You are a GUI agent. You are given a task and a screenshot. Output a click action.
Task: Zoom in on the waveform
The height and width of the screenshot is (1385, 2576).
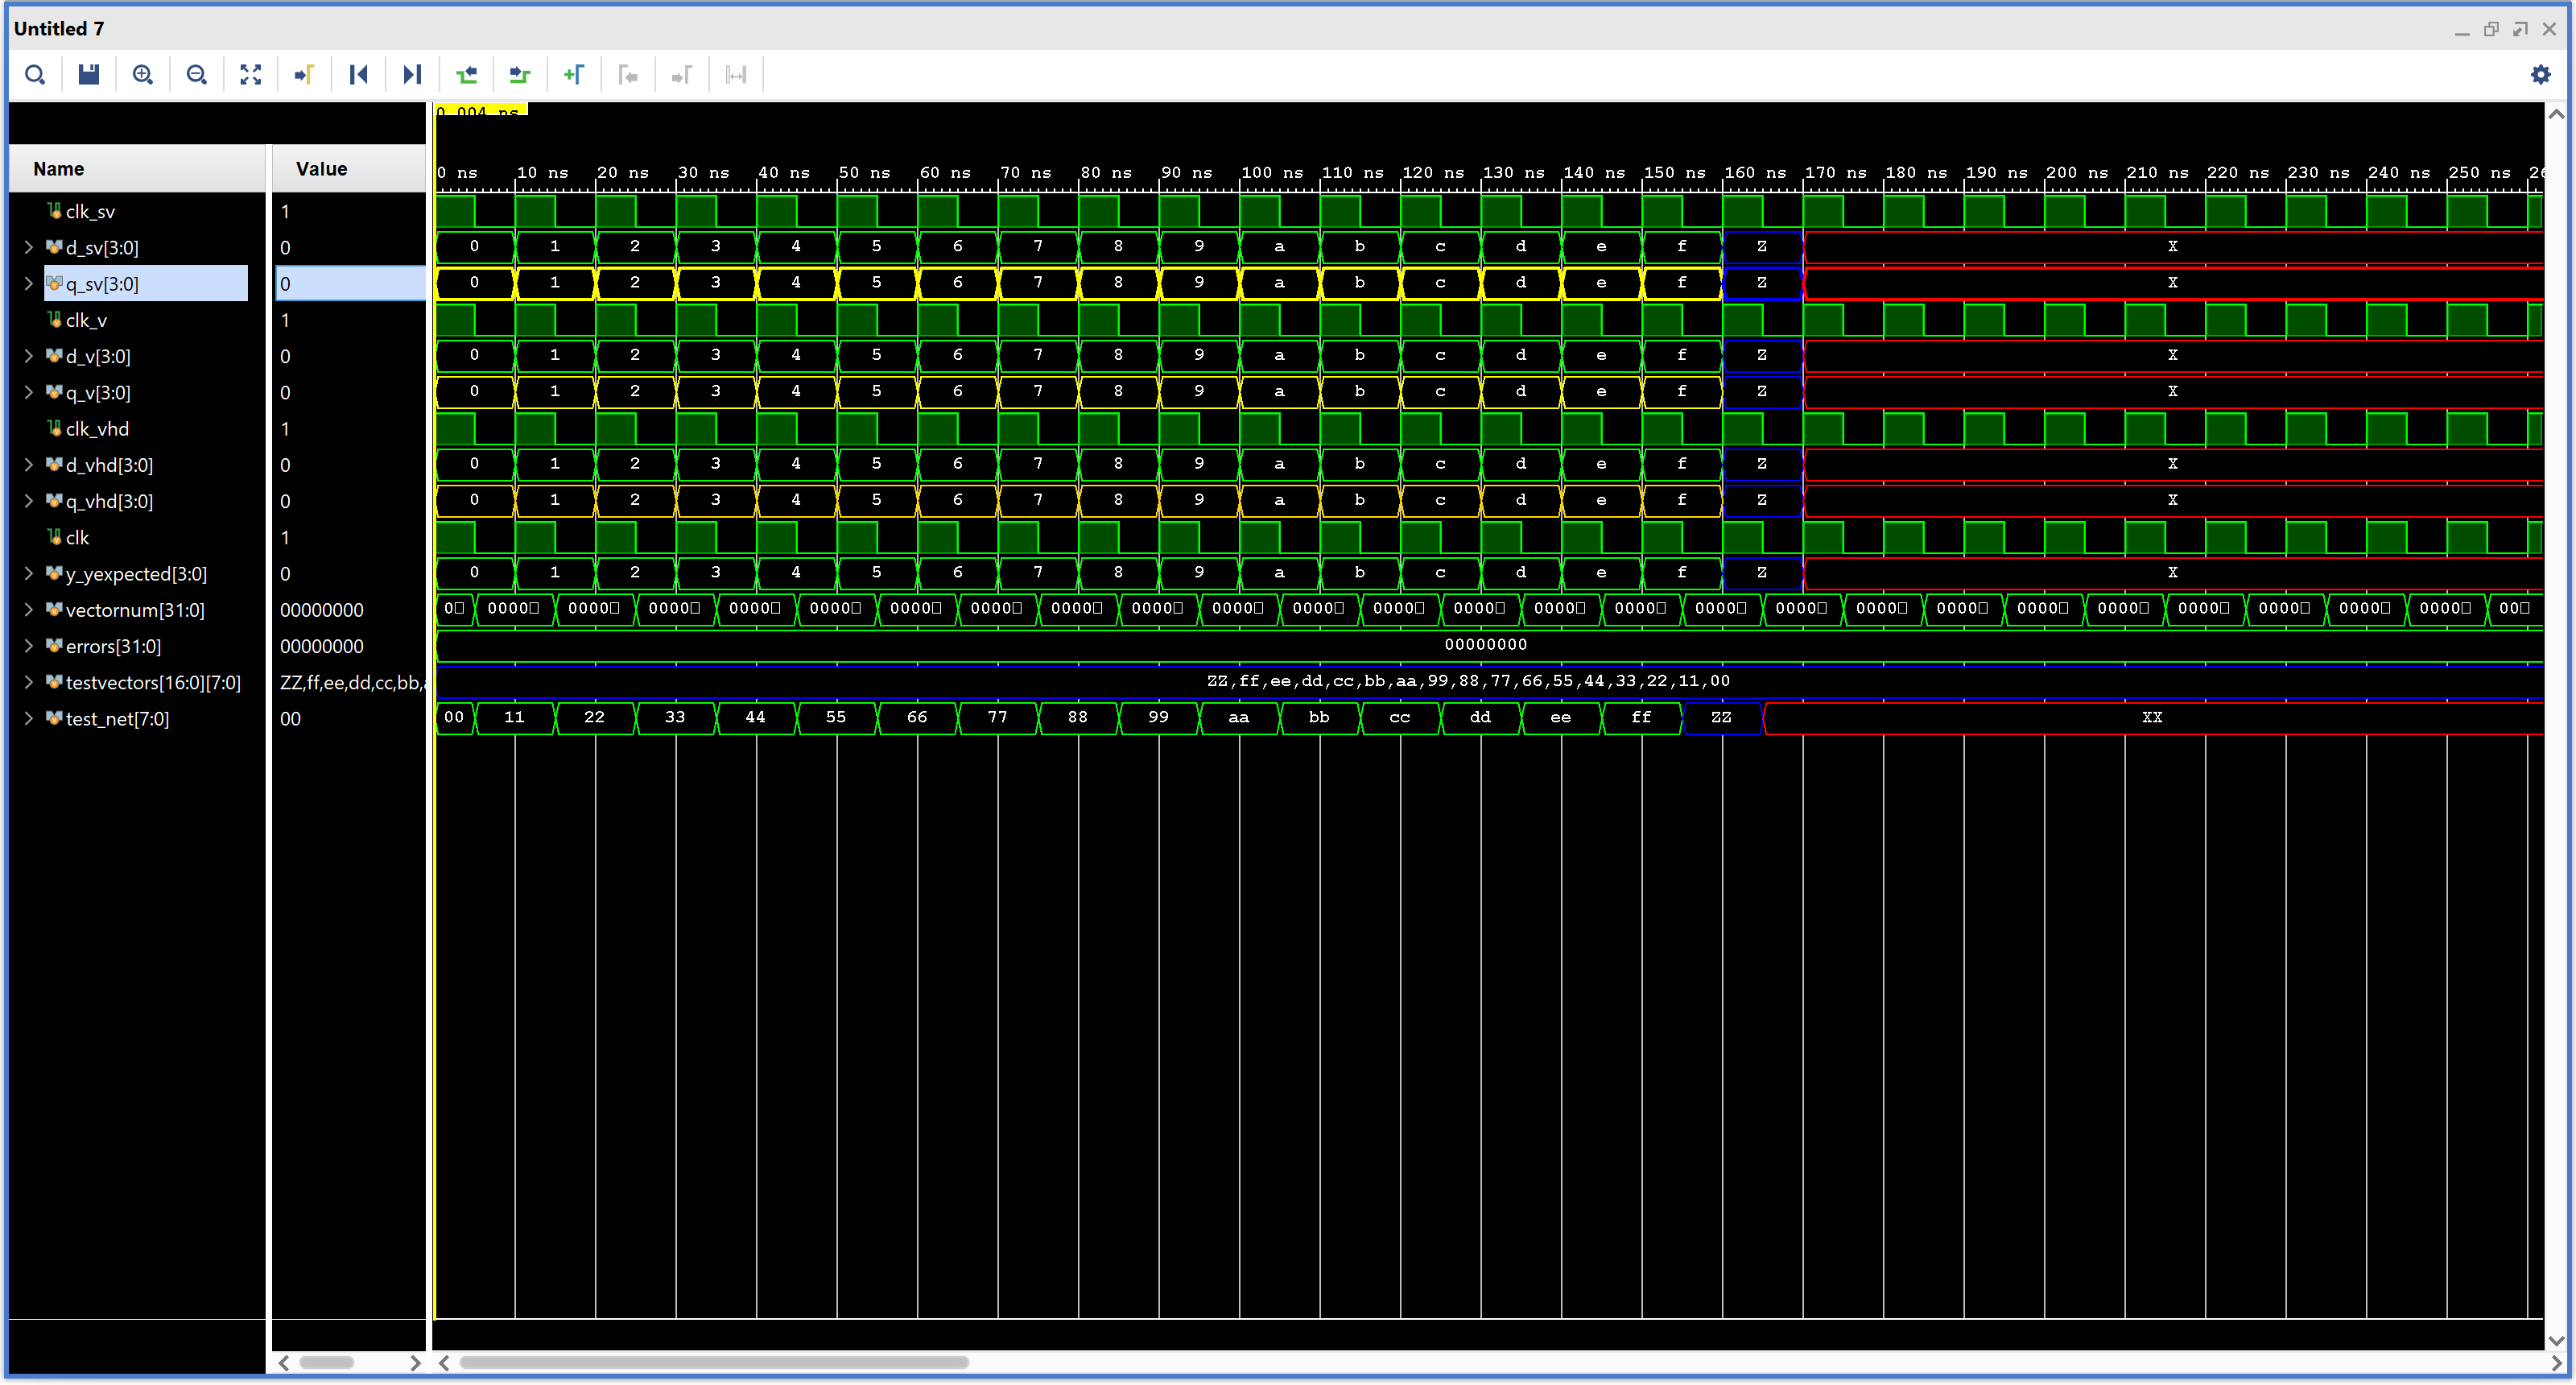point(143,75)
